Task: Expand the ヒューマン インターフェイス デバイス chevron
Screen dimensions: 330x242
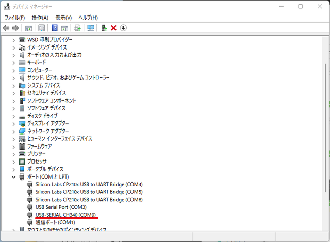Action: 14,139
